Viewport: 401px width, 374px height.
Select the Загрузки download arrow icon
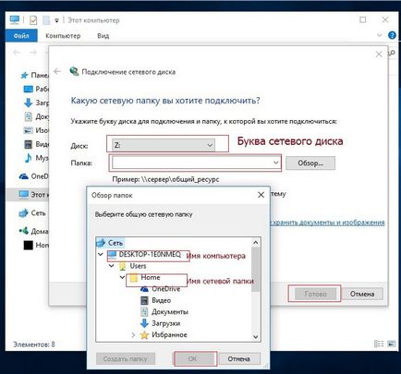(144, 323)
